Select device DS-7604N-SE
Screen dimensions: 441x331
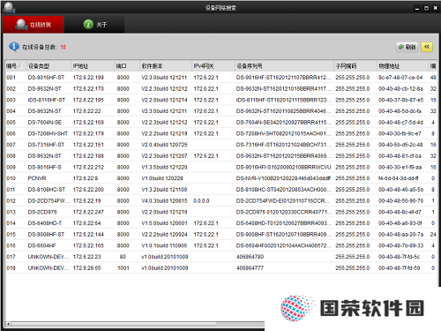click(45, 123)
